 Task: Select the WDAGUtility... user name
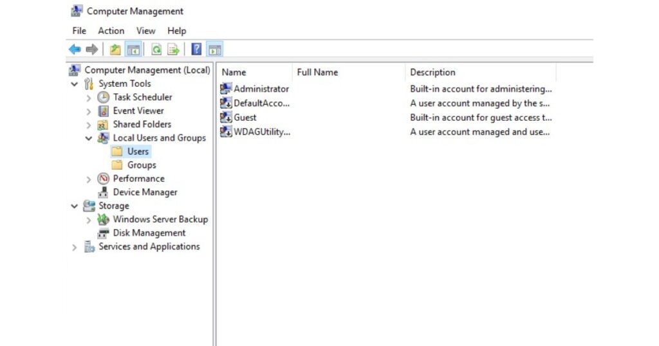click(262, 131)
